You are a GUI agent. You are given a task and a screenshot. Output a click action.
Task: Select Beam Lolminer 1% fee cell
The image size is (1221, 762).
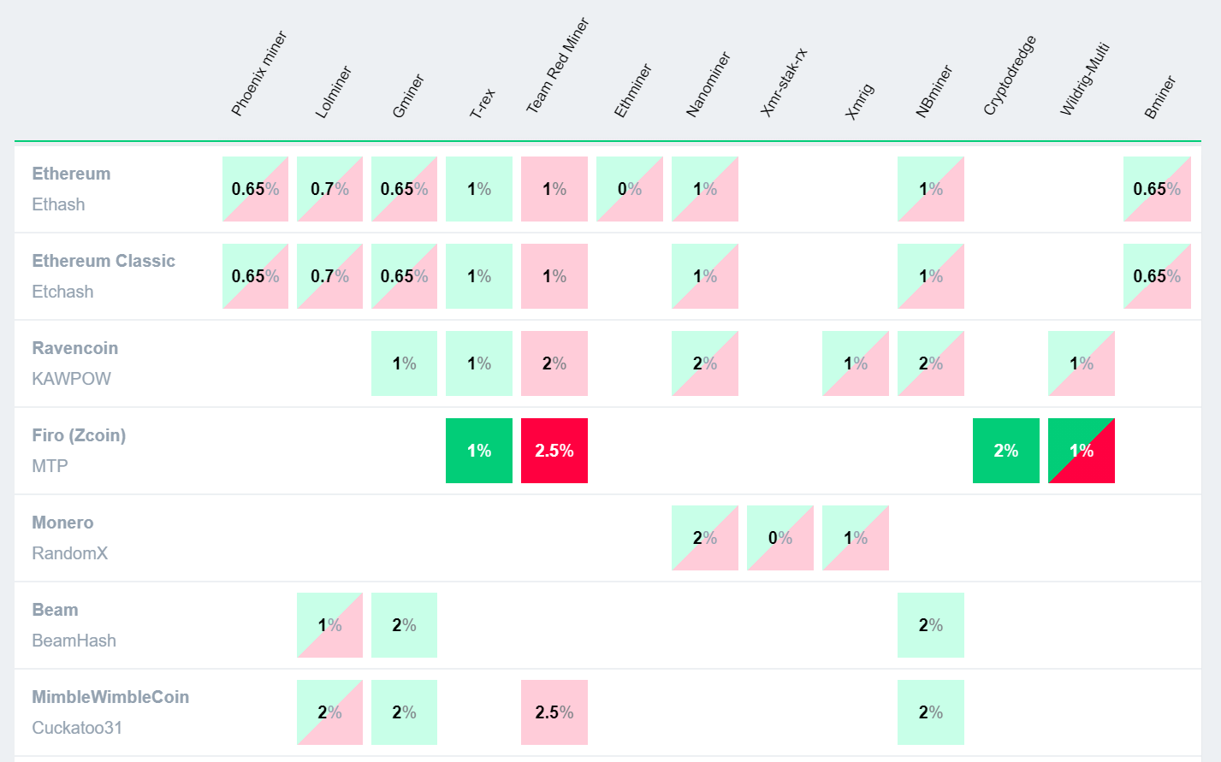pyautogui.click(x=329, y=625)
